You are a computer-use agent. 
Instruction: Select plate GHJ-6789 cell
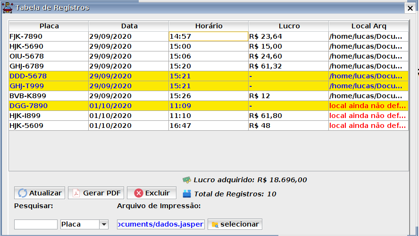click(x=49, y=66)
